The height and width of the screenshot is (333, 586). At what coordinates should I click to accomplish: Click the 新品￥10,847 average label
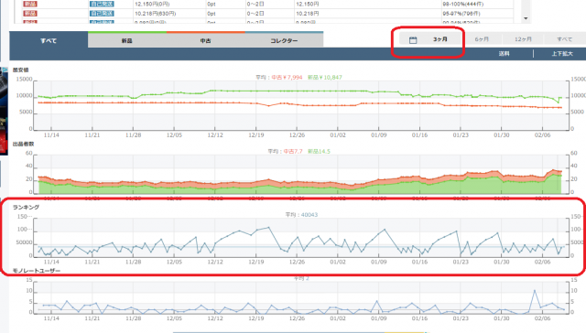pyautogui.click(x=325, y=77)
